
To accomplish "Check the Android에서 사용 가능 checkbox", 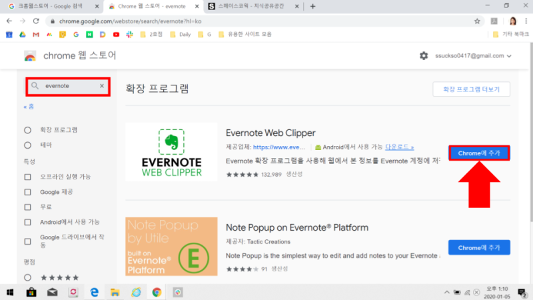I will [27, 222].
